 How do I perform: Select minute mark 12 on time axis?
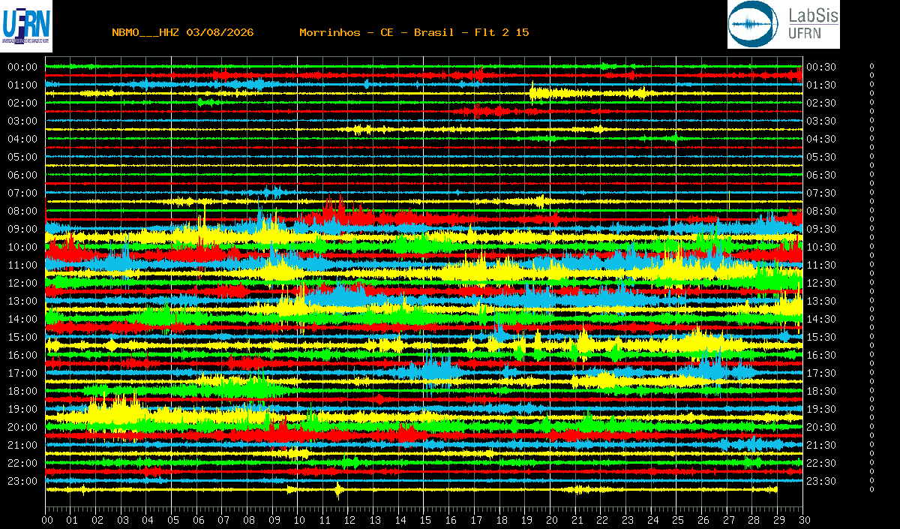(349, 520)
